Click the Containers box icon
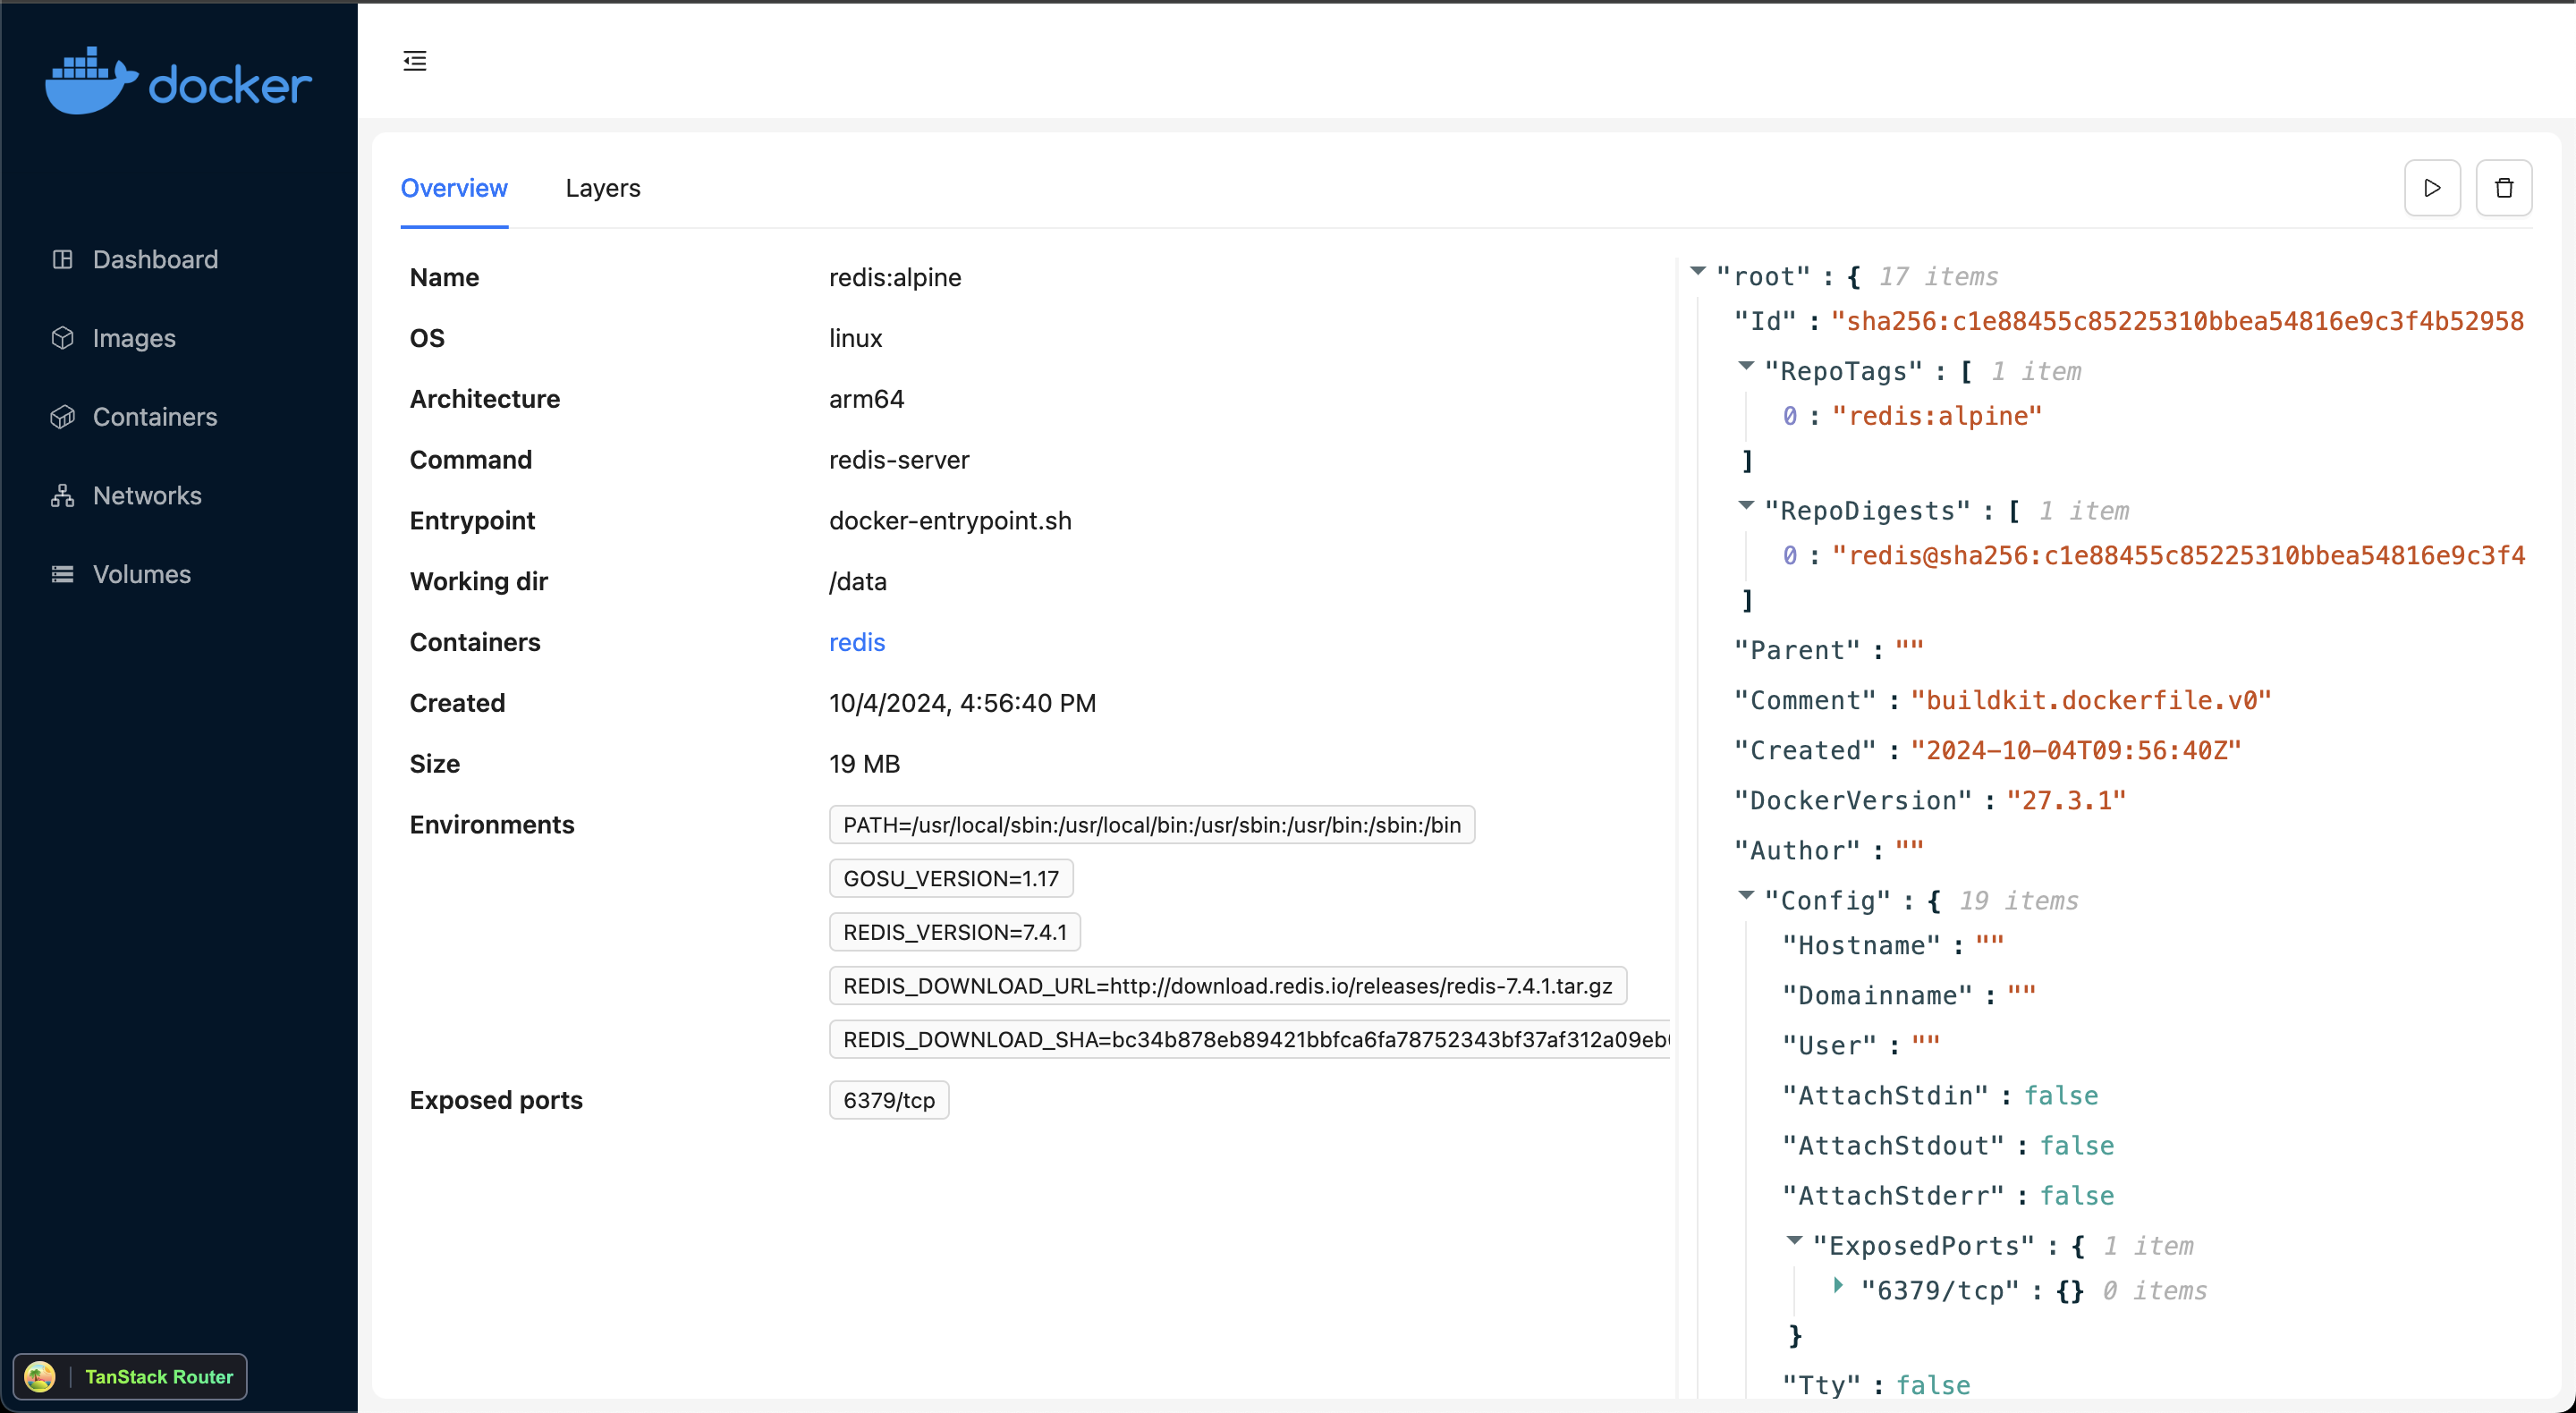This screenshot has height=1413, width=2576. [x=63, y=417]
